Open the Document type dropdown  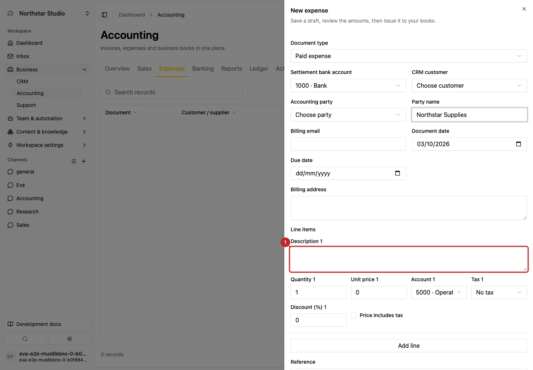(409, 56)
